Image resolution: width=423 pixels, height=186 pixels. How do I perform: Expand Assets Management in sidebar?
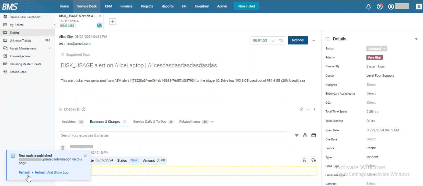pos(49,48)
